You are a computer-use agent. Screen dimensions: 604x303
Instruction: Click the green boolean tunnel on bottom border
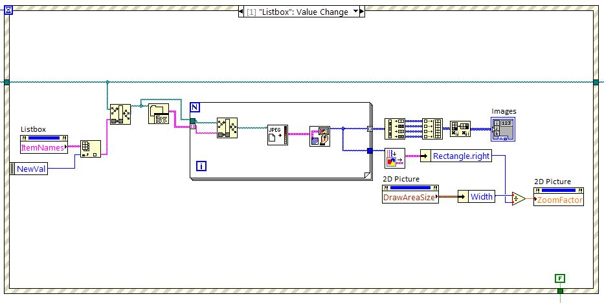tap(560, 291)
